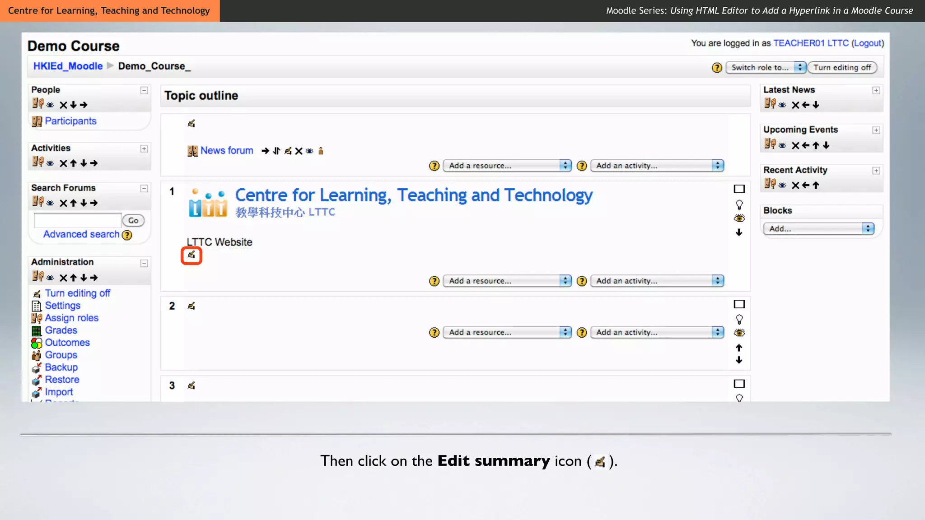The image size is (925, 520).
Task: Open Grades in Administration
Action: (61, 330)
